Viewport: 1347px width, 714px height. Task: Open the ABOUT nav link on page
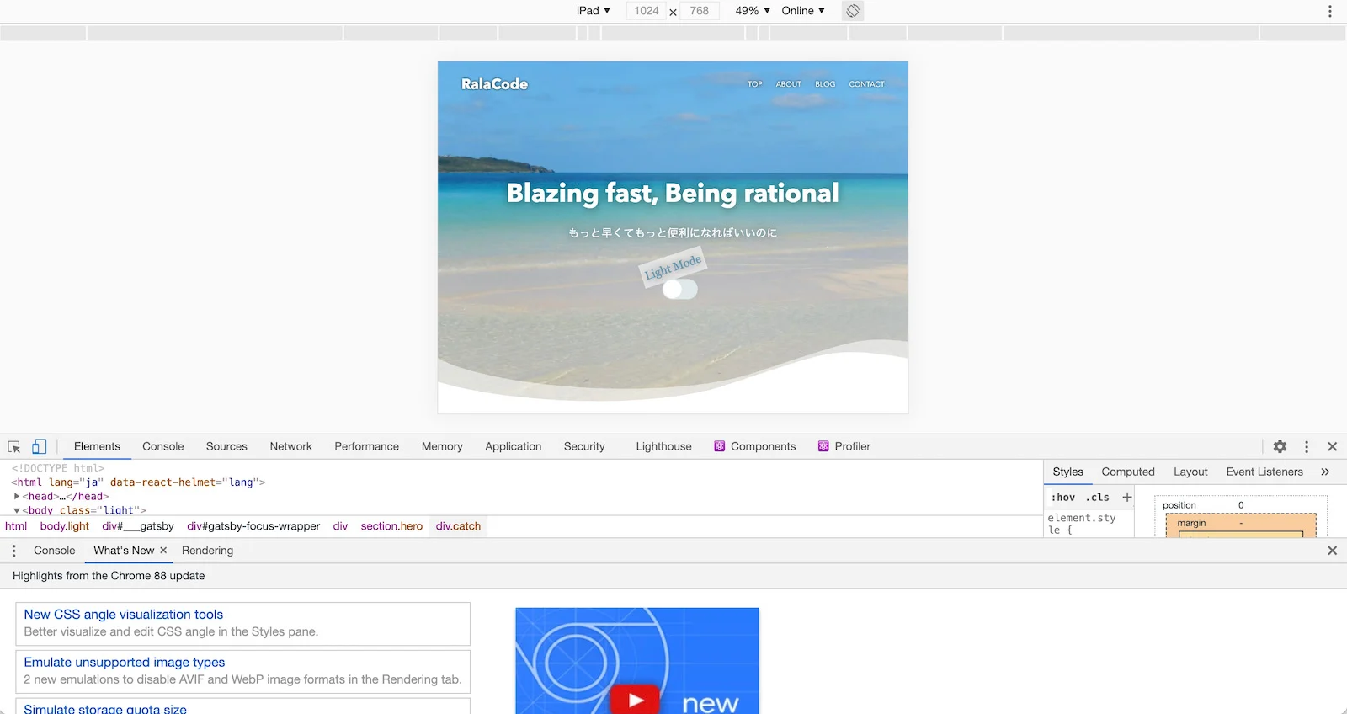[x=789, y=84]
